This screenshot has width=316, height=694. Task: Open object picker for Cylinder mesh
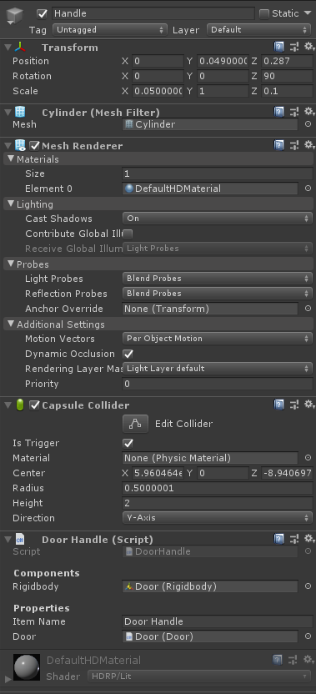point(308,124)
